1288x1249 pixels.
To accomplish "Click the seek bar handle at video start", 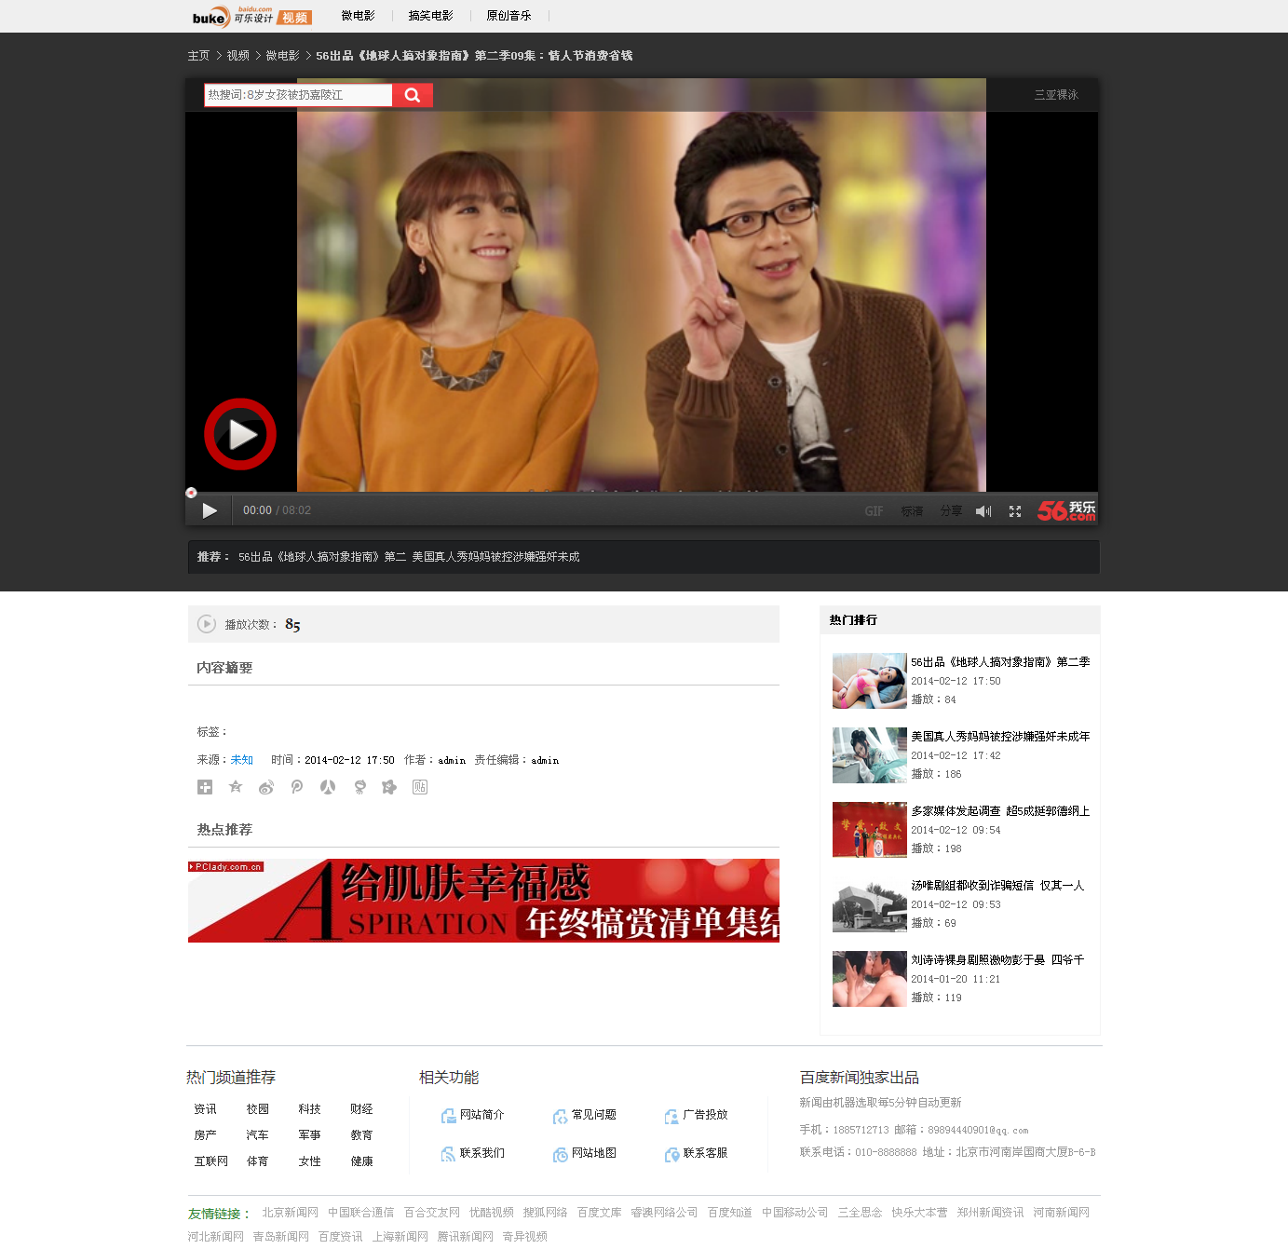I will [191, 493].
